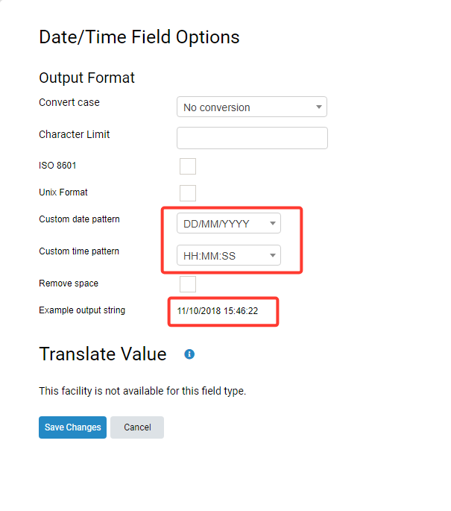451x511 pixels.
Task: Click the Translate Value heading
Action: (103, 354)
